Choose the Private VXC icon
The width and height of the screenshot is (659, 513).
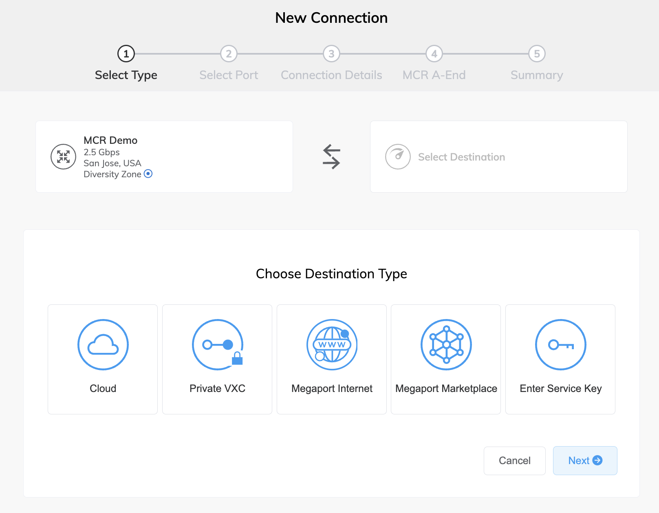point(217,345)
